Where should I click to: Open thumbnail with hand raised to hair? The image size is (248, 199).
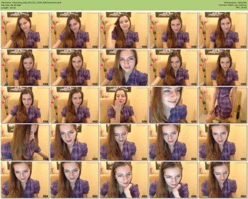(124, 30)
